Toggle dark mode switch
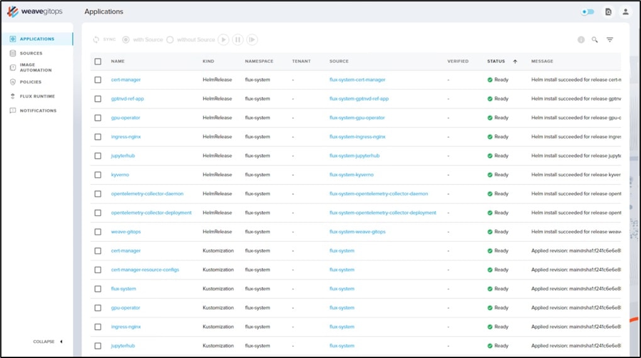This screenshot has height=358, width=641. 588,12
